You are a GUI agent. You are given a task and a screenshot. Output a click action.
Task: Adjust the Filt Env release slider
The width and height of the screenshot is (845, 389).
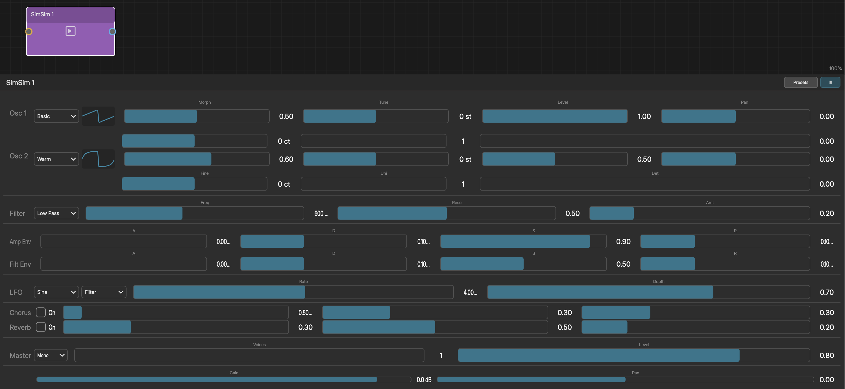tap(725, 264)
